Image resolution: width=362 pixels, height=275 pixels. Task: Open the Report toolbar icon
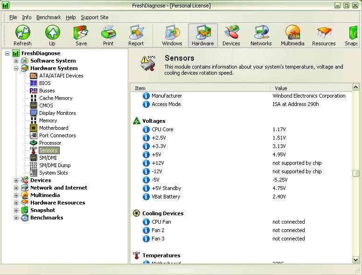[x=136, y=33]
